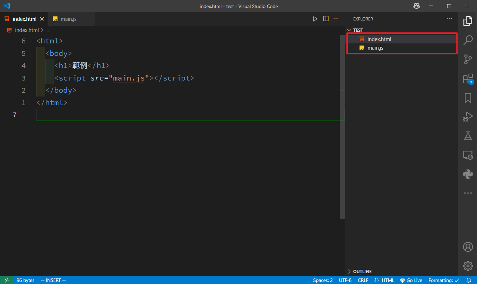Open the Source Control view icon
This screenshot has height=284, width=477.
[468, 59]
